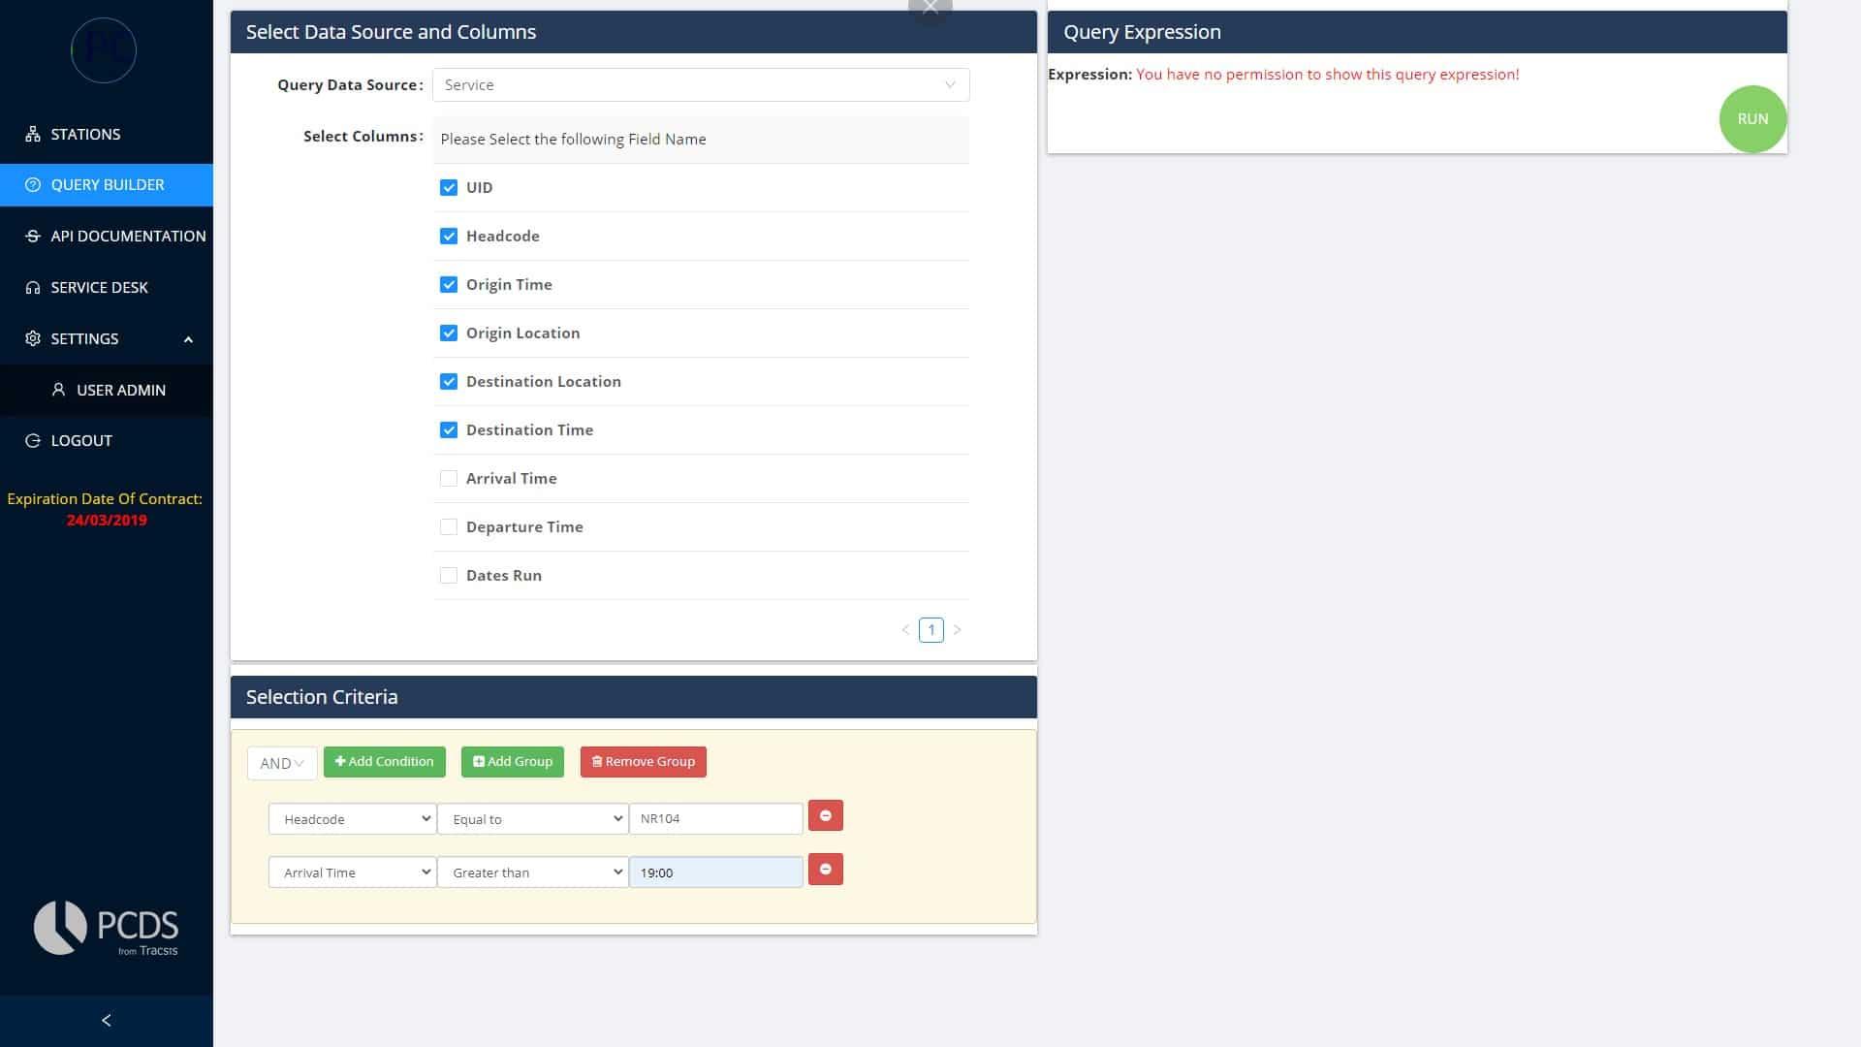Click the Stations sidebar icon

click(x=33, y=134)
